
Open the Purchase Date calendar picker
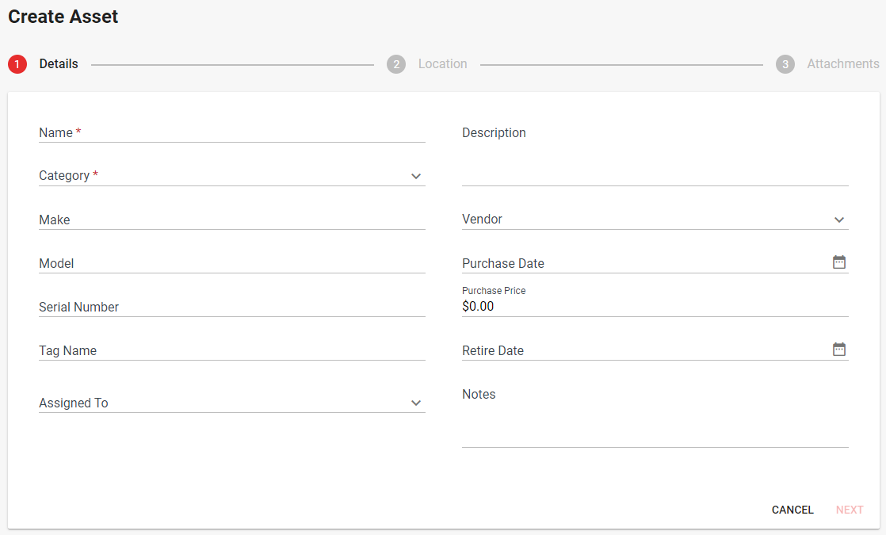(x=839, y=262)
